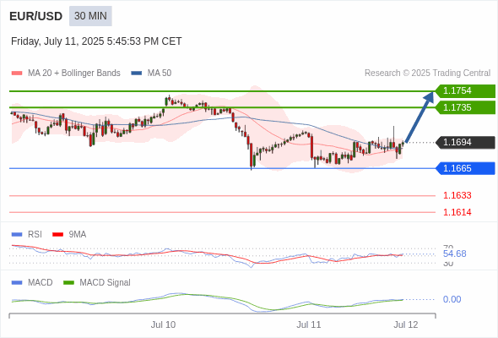Image resolution: width=498 pixels, height=338 pixels.
Task: Click the MACD Signal green legend swatch
Action: [68, 283]
